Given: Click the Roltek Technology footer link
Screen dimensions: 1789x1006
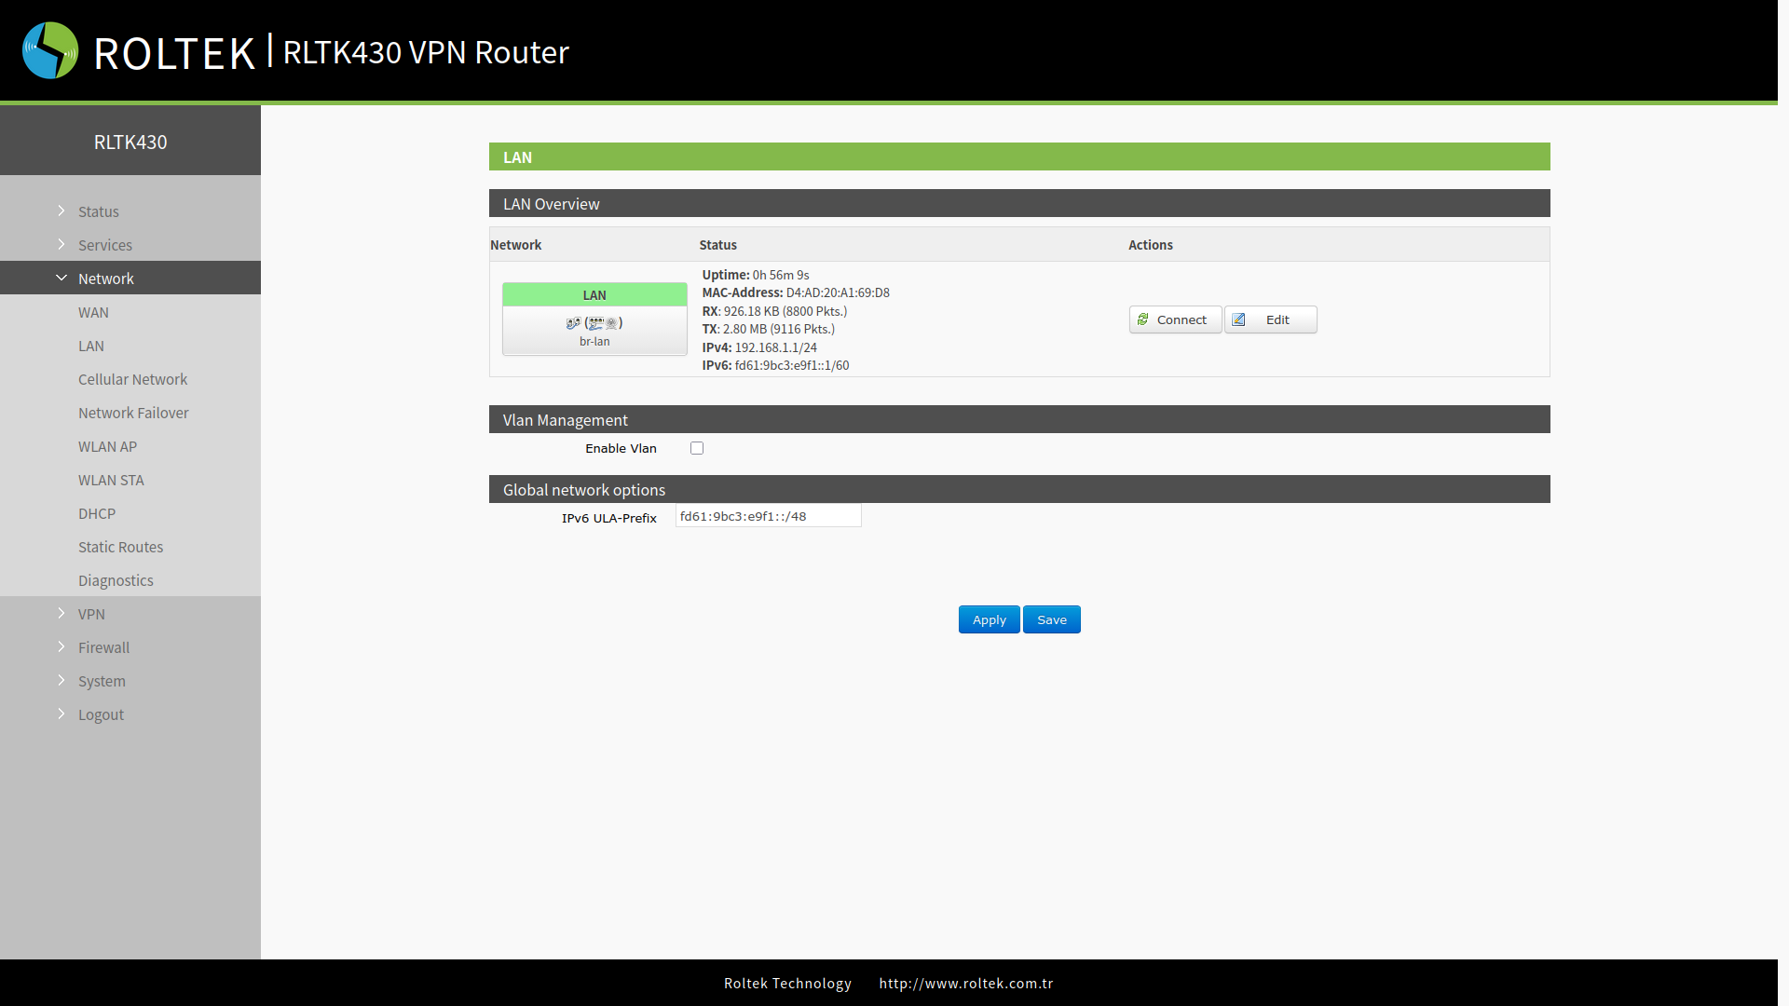Looking at the screenshot, I should [x=787, y=984].
